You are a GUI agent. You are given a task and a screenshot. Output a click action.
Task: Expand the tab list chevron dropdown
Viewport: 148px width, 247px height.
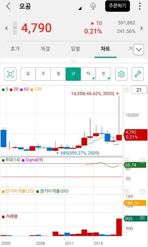click(139, 50)
